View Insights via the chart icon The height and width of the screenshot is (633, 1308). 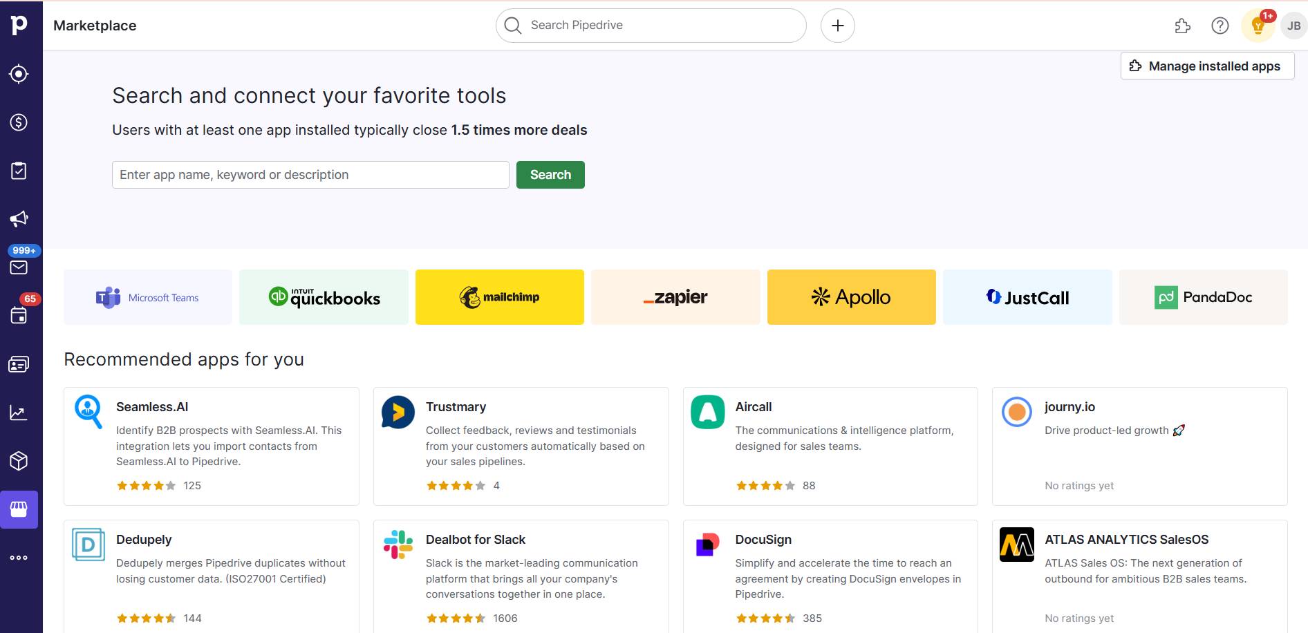[19, 412]
